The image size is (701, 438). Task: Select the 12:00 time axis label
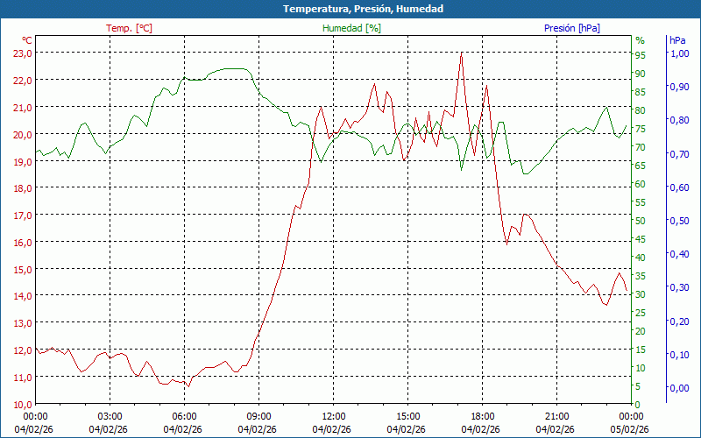click(334, 416)
